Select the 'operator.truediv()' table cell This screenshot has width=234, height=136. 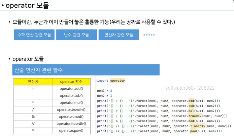[x=71, y=110]
